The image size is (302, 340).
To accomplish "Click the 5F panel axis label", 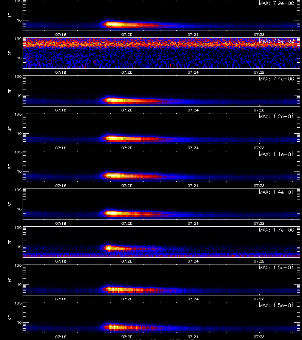I will point(10,166).
